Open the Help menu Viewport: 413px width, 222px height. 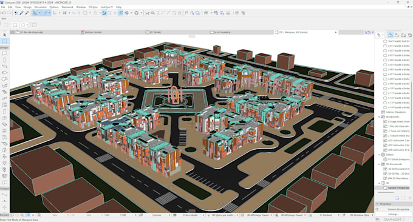pos(119,7)
